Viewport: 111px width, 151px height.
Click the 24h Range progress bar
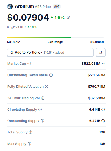(55, 38)
